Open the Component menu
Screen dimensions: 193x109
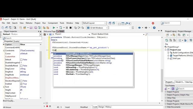(53, 23)
